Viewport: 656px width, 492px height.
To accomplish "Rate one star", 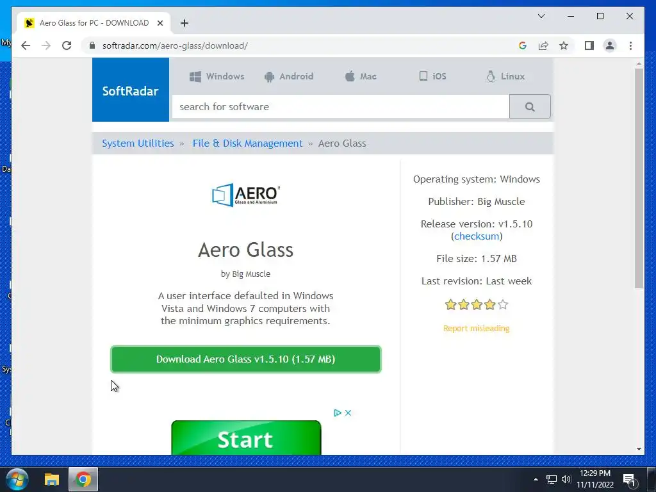I will 450,304.
